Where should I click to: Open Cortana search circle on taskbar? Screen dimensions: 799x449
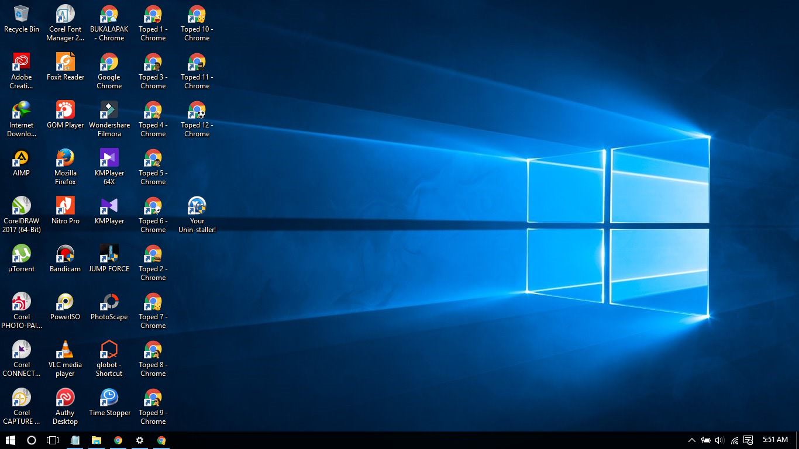click(x=32, y=440)
